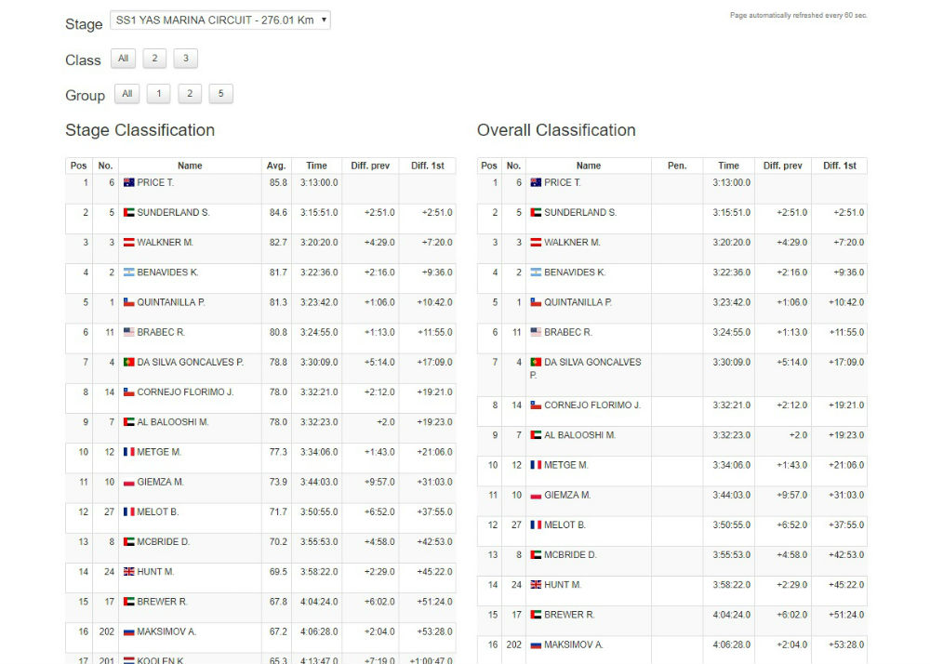The image size is (930, 664).
Task: Click QUINTANILLA P. name in Overall Classification
Action: (x=578, y=302)
